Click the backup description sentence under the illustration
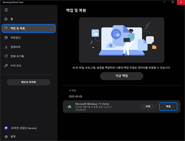The width and height of the screenshot is (185, 141). (122, 68)
